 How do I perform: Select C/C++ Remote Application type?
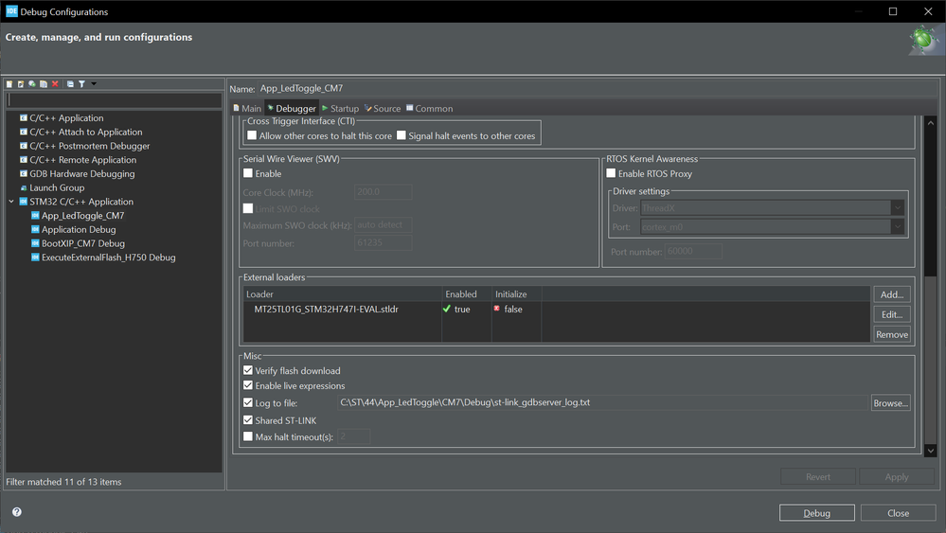(x=82, y=160)
